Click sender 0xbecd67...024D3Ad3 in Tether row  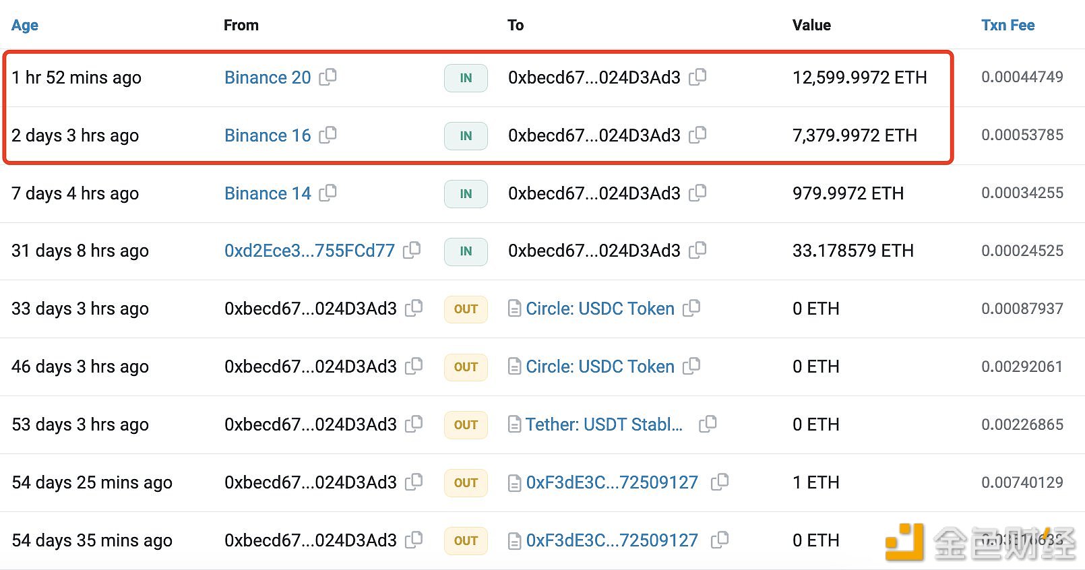(x=311, y=424)
